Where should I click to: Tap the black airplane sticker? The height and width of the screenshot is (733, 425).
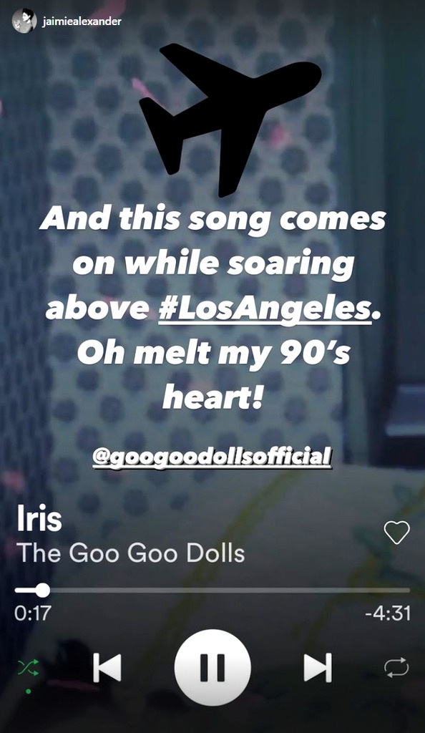pyautogui.click(x=230, y=120)
